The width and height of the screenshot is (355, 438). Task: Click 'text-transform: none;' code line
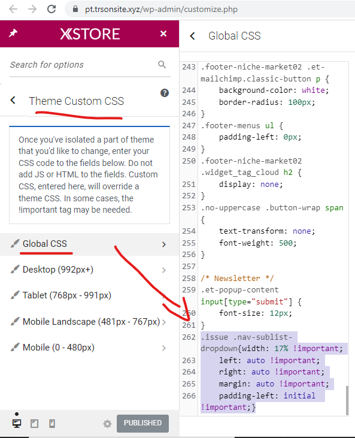point(267,231)
